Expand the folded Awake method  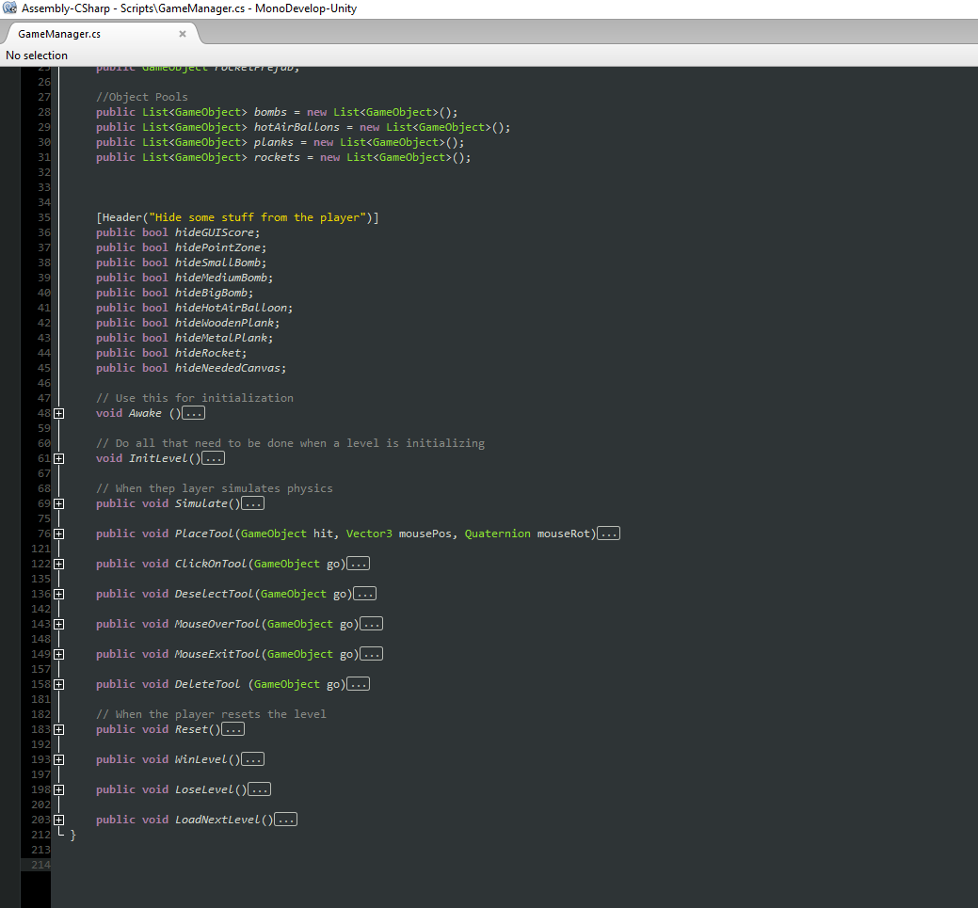[x=58, y=413]
